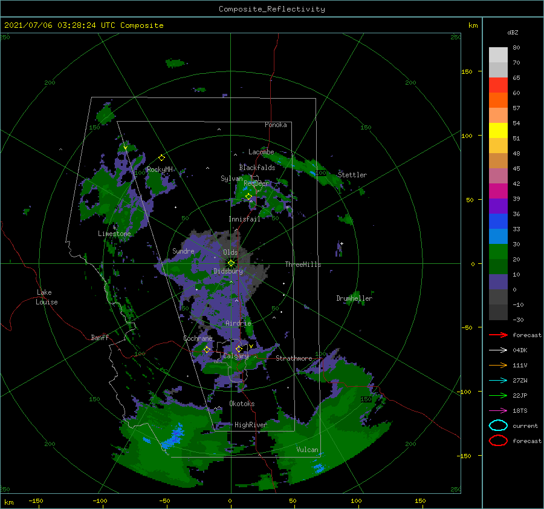Click the Limestone label
The height and width of the screenshot is (509, 544).
114,234
